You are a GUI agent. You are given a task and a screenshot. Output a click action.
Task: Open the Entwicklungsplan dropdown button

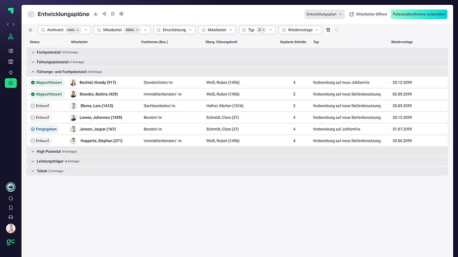tap(325, 14)
